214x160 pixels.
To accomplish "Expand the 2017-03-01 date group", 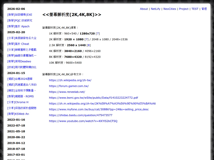I will (x=16, y=155).
